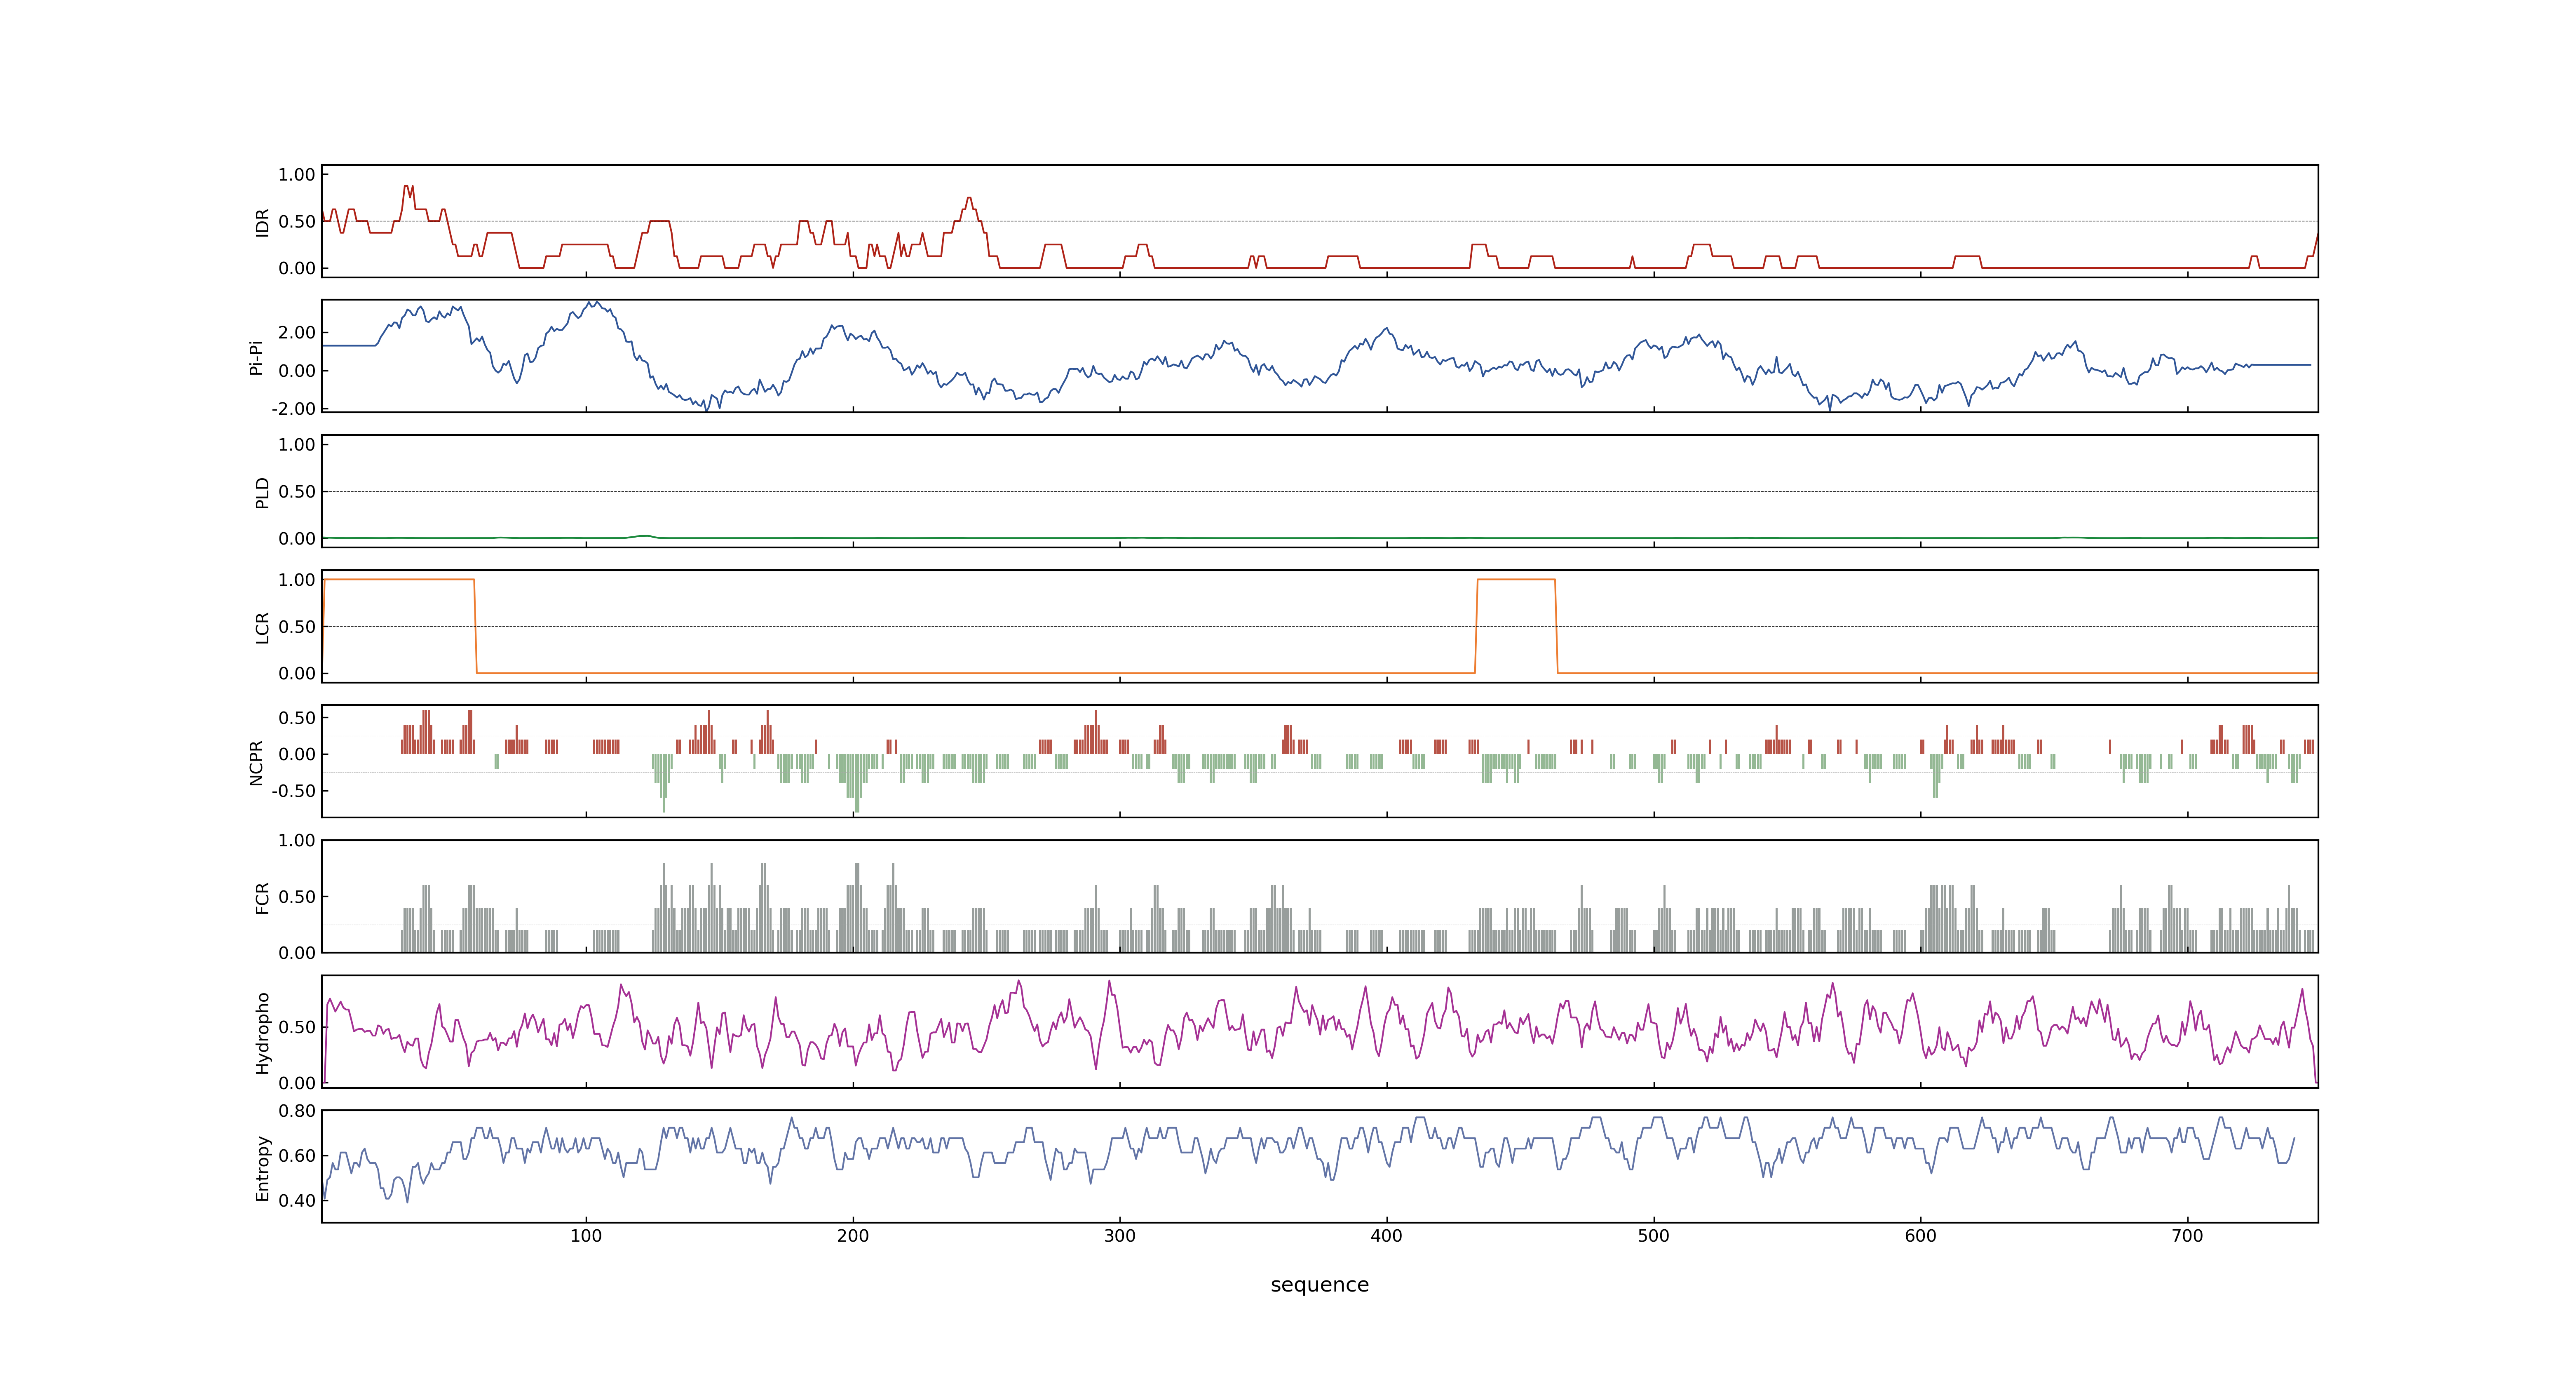Click the 0.00 tick on NCPR axis
Image resolution: width=2576 pixels, height=1374 pixels.
(x=297, y=755)
